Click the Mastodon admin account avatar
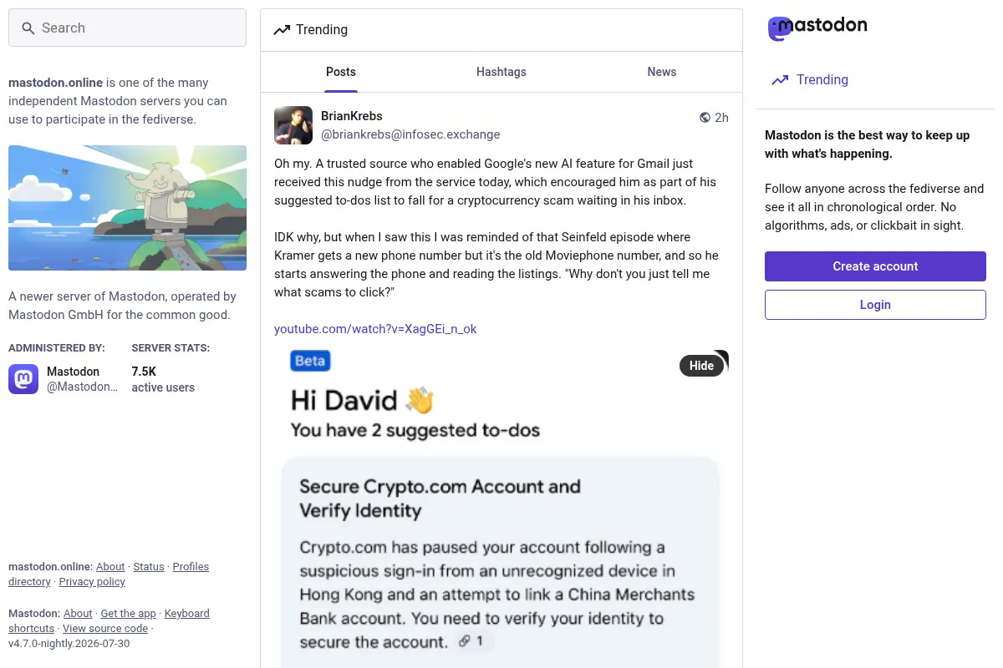This screenshot has width=1003, height=668. coord(23,379)
